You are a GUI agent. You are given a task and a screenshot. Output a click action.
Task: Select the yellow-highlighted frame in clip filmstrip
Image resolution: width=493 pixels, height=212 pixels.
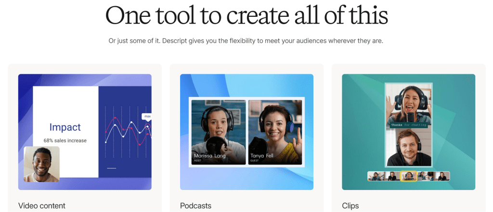(409, 176)
